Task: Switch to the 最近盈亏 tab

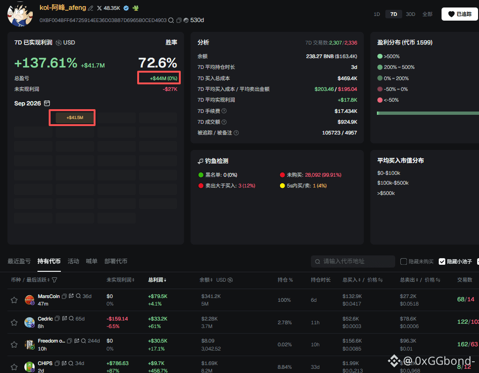Action: (19, 261)
